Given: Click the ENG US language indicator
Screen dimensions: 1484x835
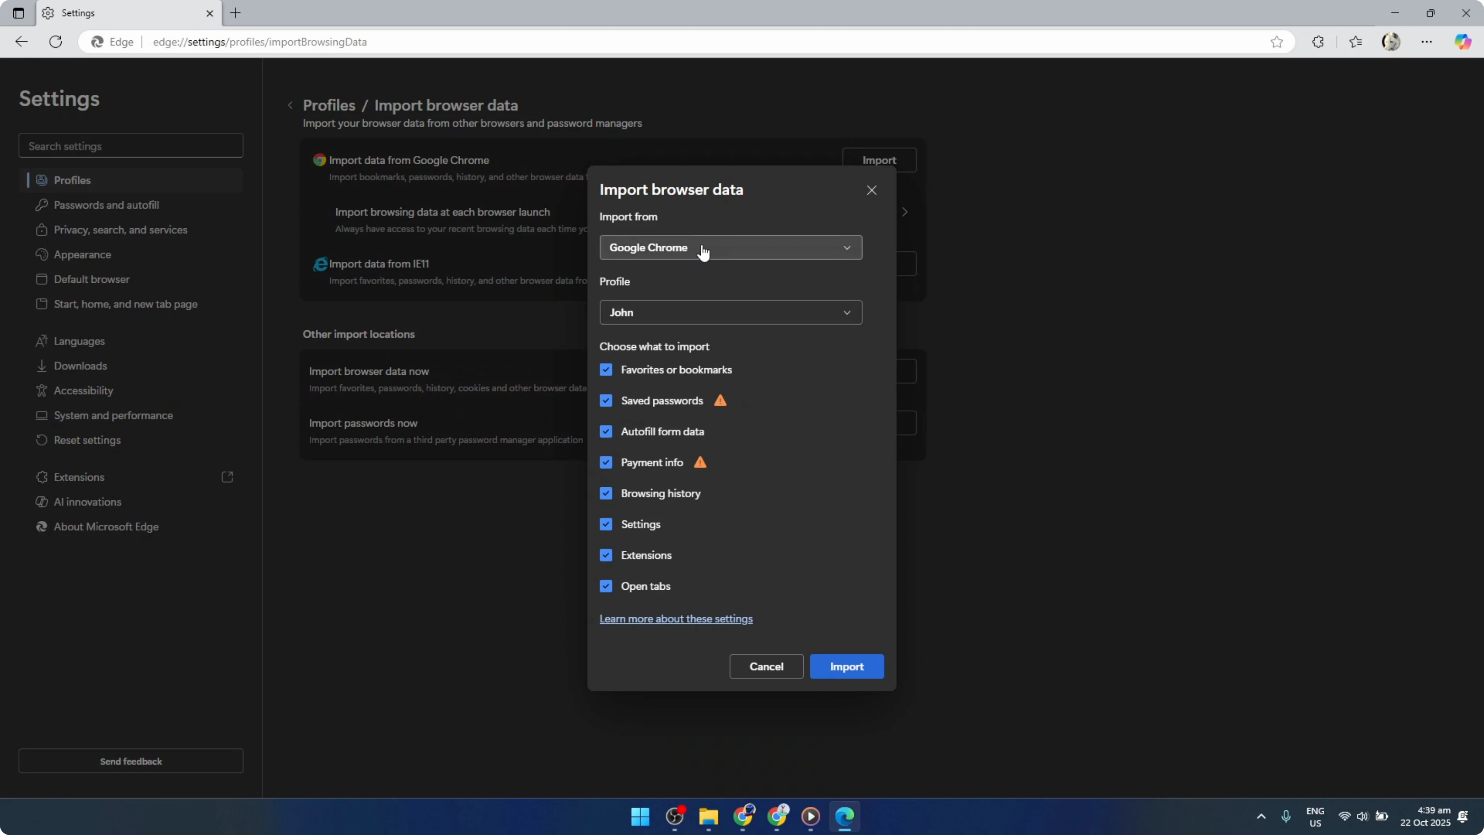Looking at the screenshot, I should tap(1315, 816).
